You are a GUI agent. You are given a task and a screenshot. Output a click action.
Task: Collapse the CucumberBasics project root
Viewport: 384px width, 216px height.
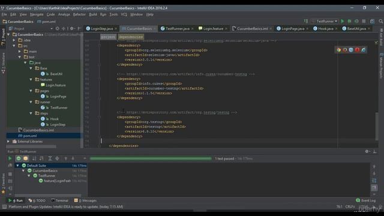click(8, 35)
